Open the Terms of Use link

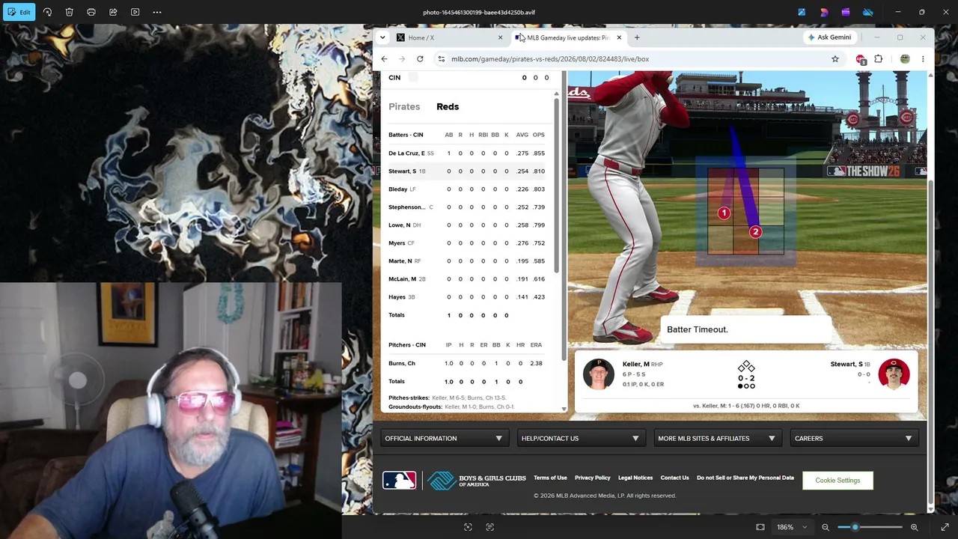point(550,478)
